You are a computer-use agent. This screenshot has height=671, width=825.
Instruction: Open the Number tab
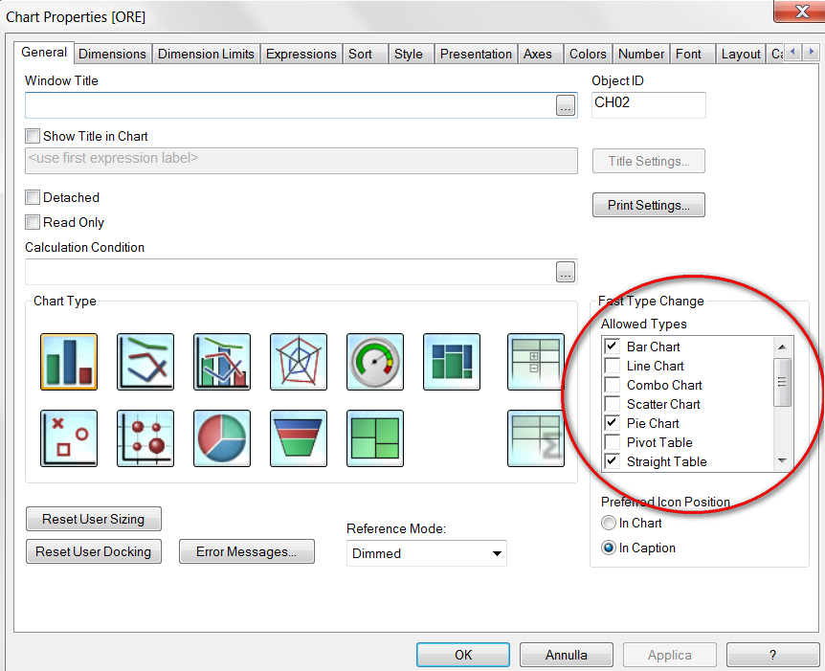coord(641,54)
